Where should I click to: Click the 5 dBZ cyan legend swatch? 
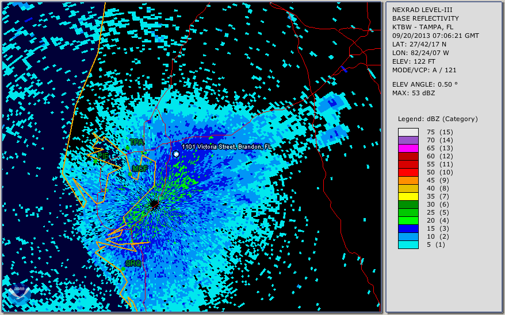point(408,244)
